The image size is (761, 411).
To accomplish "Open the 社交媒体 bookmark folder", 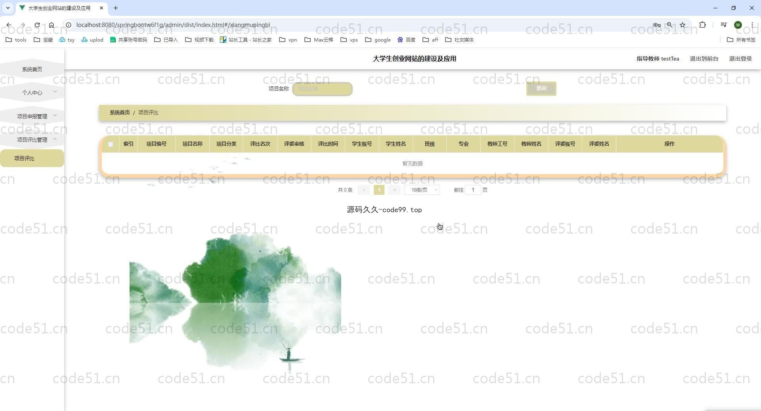I will 459,40.
